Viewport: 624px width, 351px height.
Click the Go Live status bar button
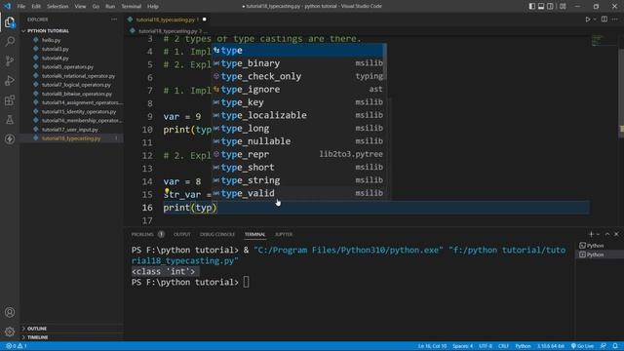click(583, 346)
